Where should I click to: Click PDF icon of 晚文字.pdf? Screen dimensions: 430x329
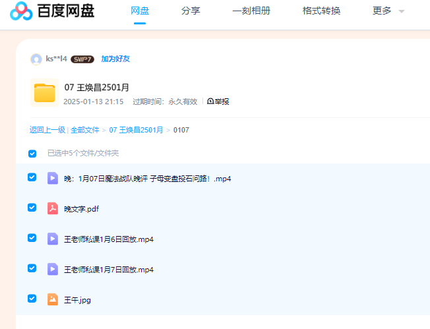[x=53, y=208]
